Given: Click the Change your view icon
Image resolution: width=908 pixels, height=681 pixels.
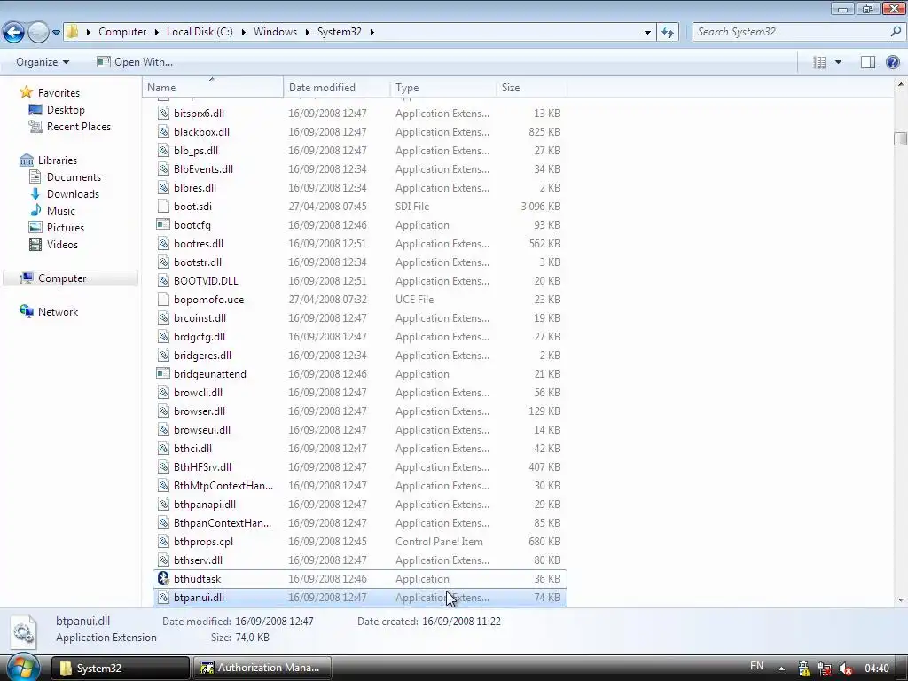Looking at the screenshot, I should pos(819,62).
